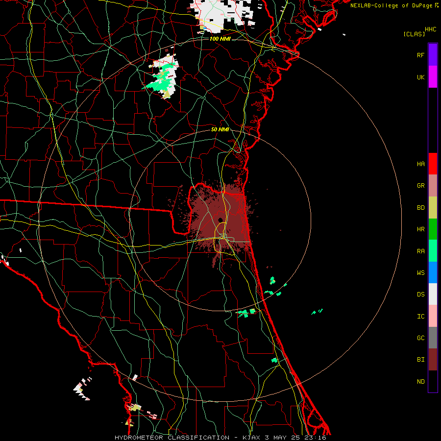Click the HYDROMETEOR CLASSIFICATION title text
The height and width of the screenshot is (441, 441).
(x=172, y=438)
